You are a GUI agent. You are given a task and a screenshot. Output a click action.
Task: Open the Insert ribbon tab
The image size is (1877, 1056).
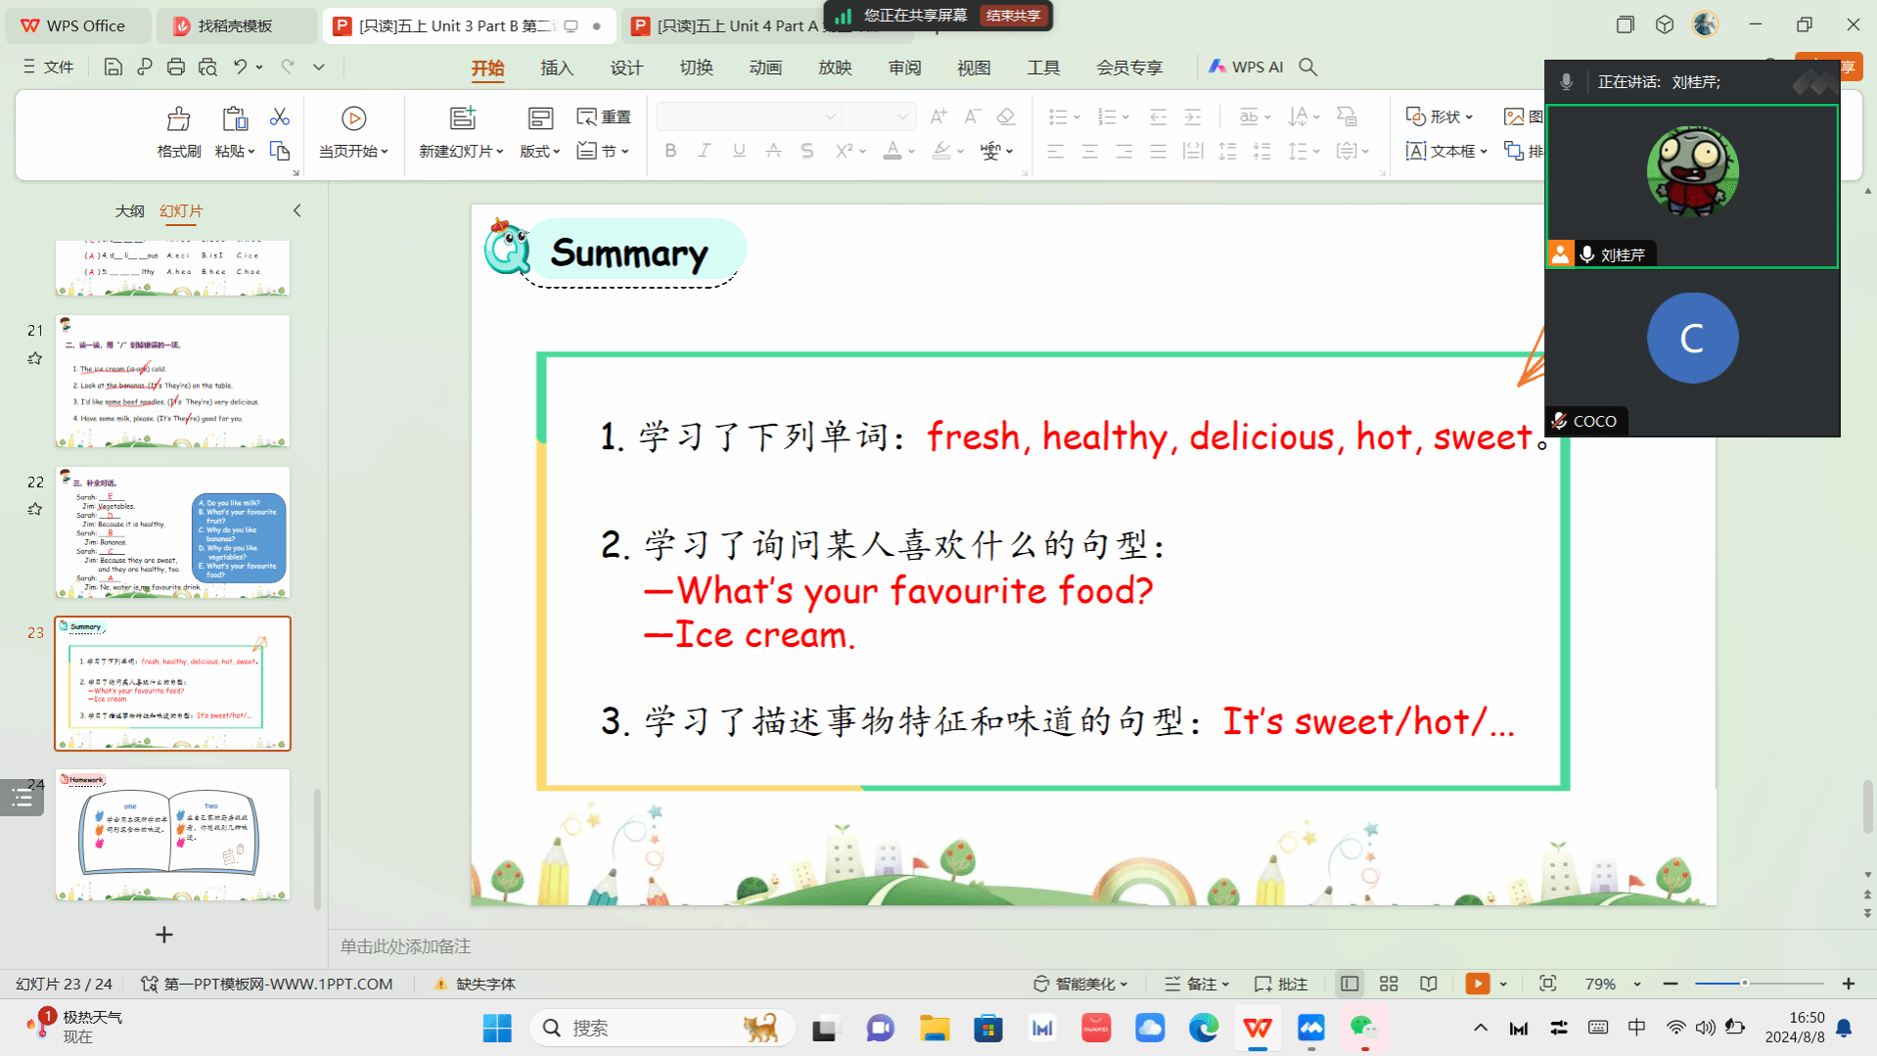point(556,68)
